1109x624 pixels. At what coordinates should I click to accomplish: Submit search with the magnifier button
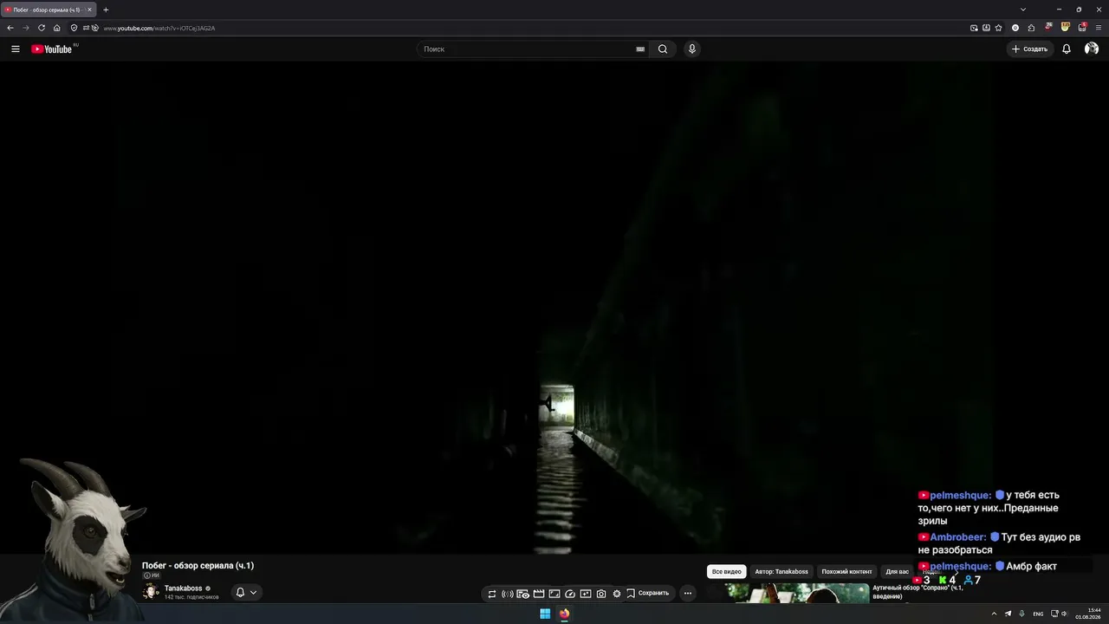[663, 49]
